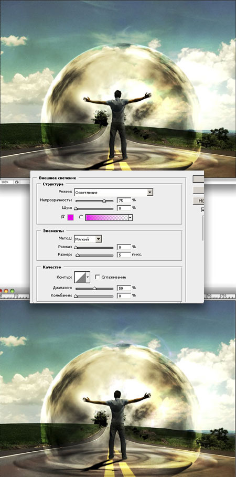Image resolution: width=236 pixels, height=477 pixels.
Task: Select the solid color radio button
Action: 63,217
